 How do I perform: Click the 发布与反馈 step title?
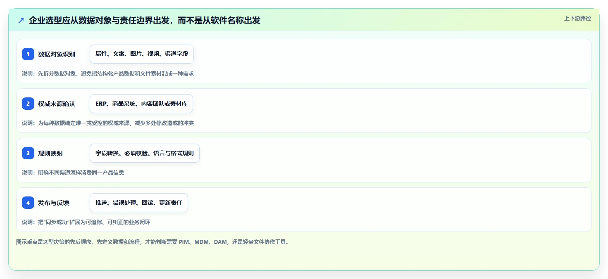53,203
